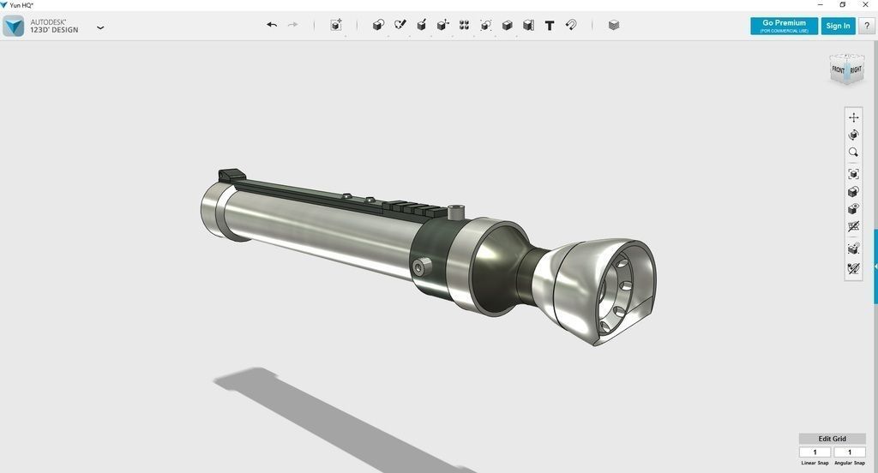Click the Go Premium button
This screenshot has height=473, width=878.
[x=784, y=26]
